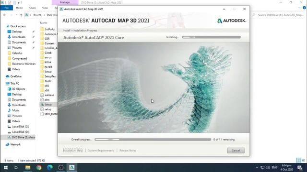This screenshot has width=307, height=172.
Task: Open the Share ribbon tab
Action: (x=33, y=8)
